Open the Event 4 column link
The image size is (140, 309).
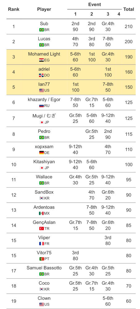(x=119, y=14)
